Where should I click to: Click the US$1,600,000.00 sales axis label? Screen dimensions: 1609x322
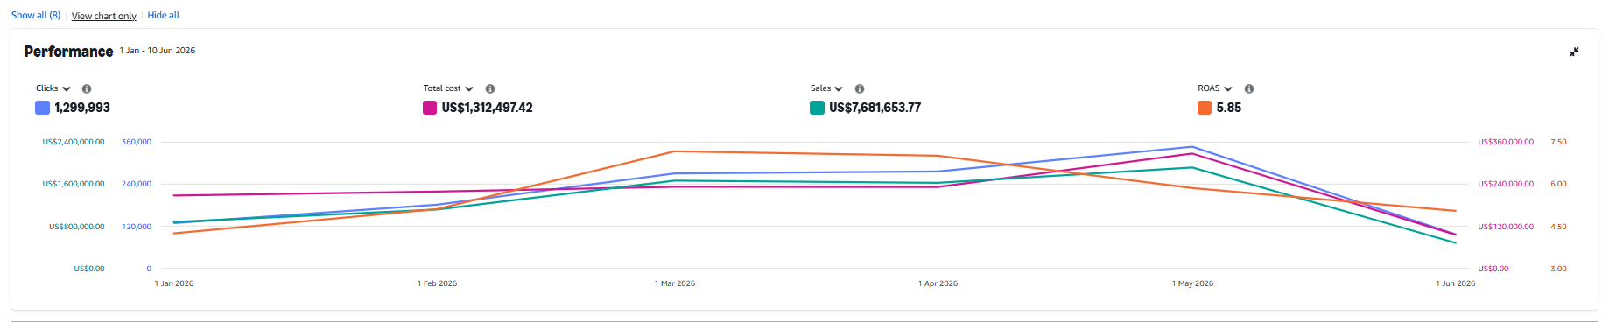(74, 184)
